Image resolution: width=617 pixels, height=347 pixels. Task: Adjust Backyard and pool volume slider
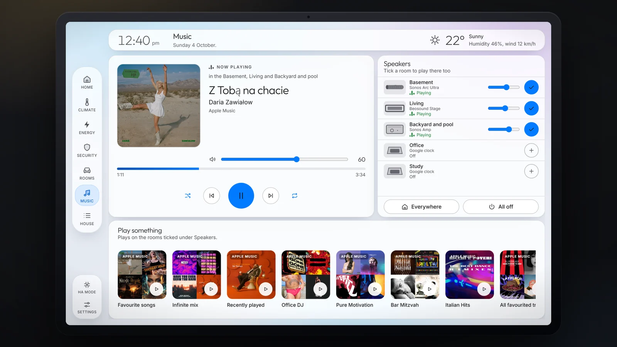(x=504, y=129)
